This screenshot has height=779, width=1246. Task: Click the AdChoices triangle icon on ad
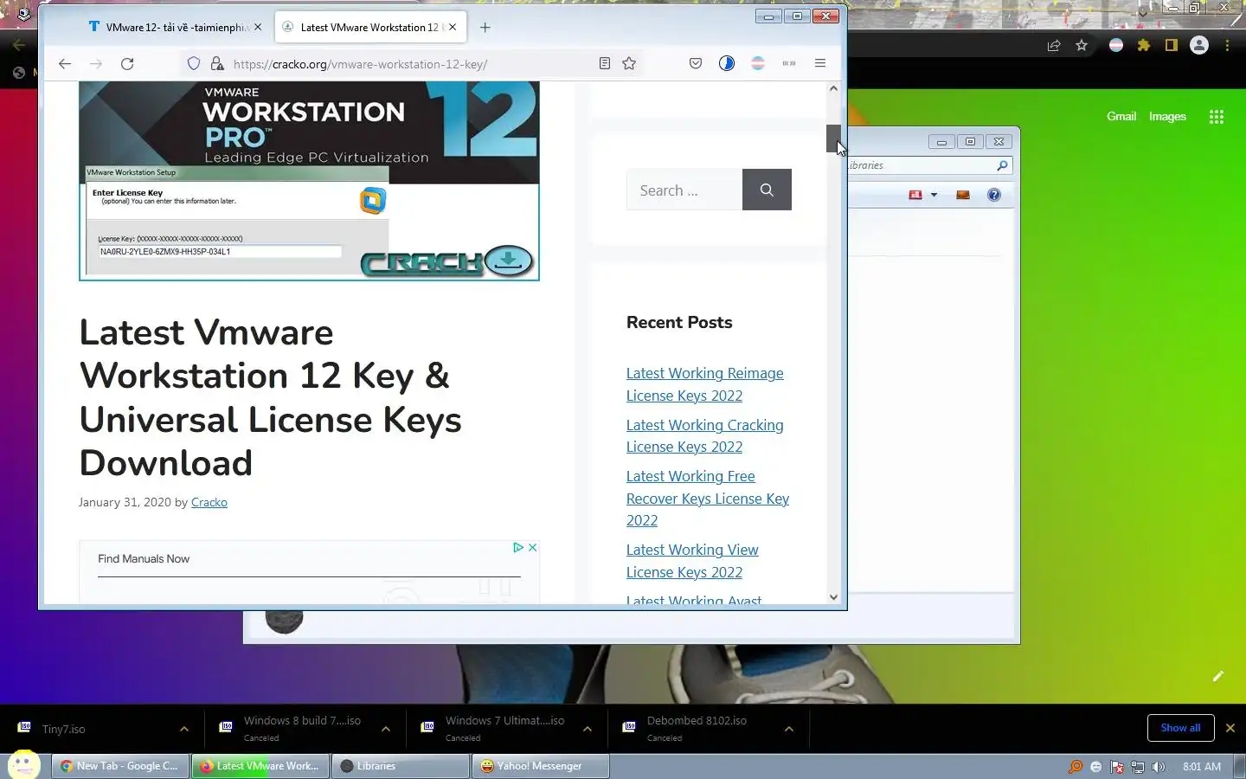tap(518, 547)
